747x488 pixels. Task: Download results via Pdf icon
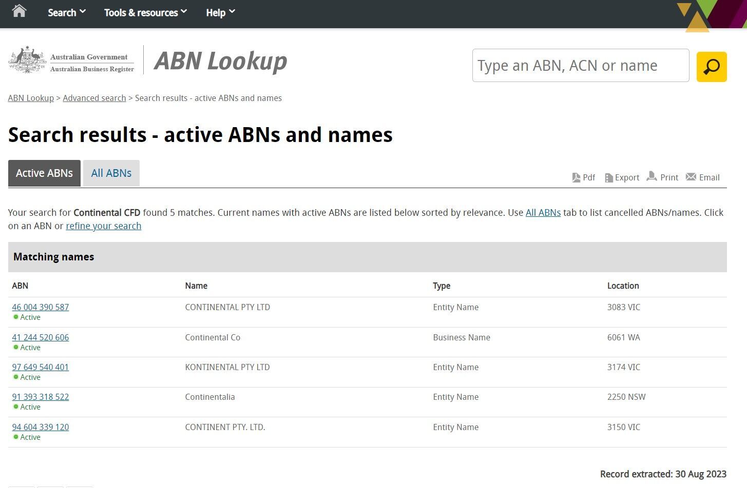click(583, 177)
